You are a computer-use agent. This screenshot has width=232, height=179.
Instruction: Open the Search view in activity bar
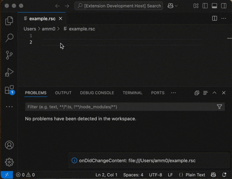pos(9,38)
